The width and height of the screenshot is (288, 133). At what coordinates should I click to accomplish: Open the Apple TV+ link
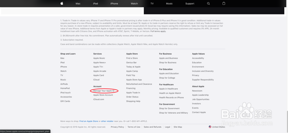pyautogui.click(x=98, y=67)
